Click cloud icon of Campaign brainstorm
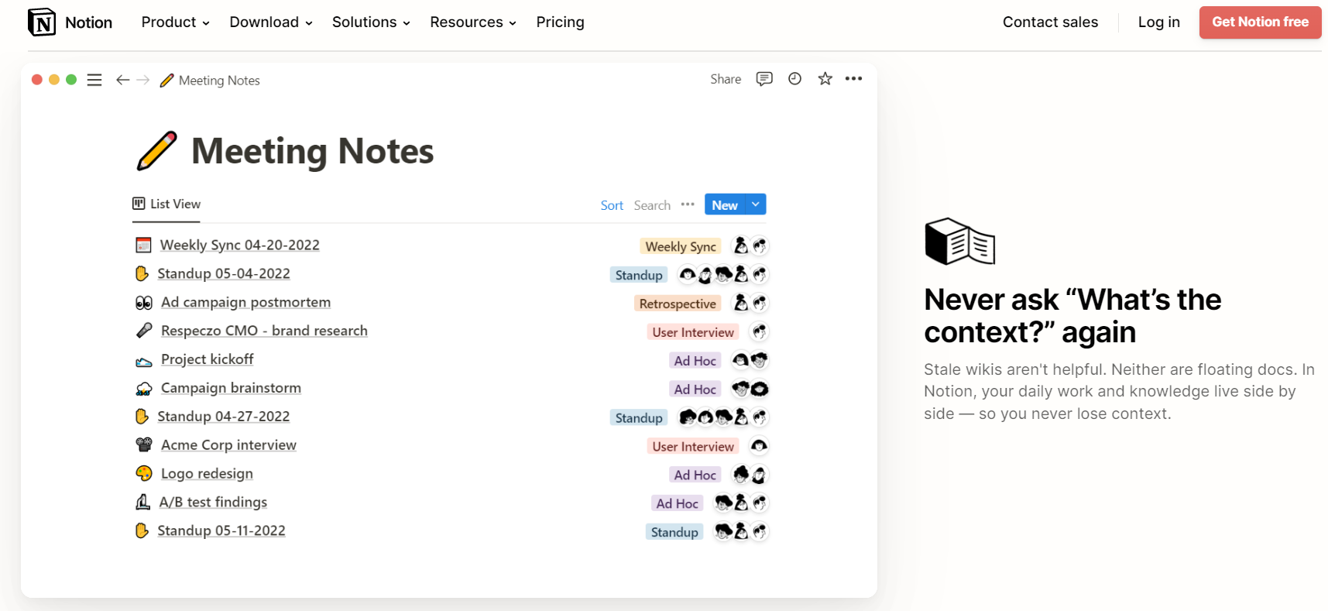This screenshot has height=611, width=1328. 144,389
